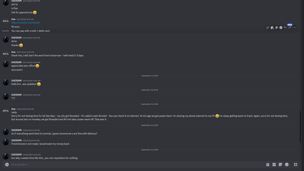
Task: Click Ave username above 'thank You' message
Action: (x=13, y=52)
